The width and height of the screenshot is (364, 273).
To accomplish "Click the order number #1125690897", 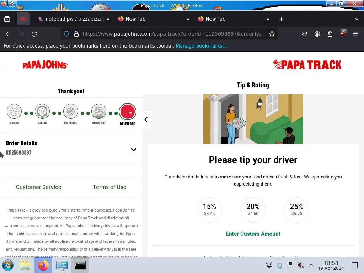I will (x=18, y=152).
